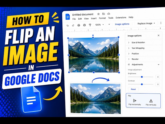
Task: Open the 100% zoom dropdown
Action: coord(100,25)
